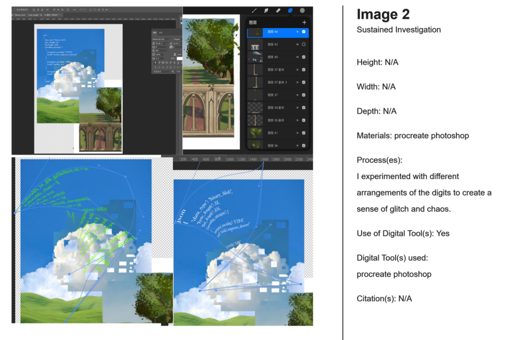Click the 100% vertical scale field in Character panel
The width and height of the screenshot is (510, 340).
pyautogui.click(x=160, y=55)
